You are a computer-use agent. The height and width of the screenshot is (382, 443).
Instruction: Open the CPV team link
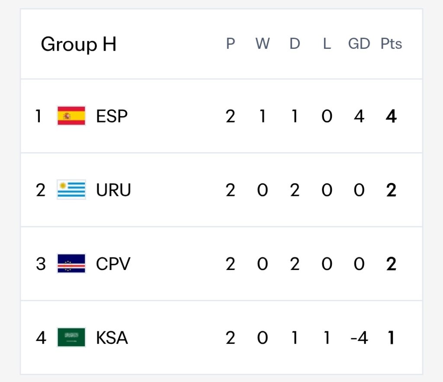tap(113, 264)
